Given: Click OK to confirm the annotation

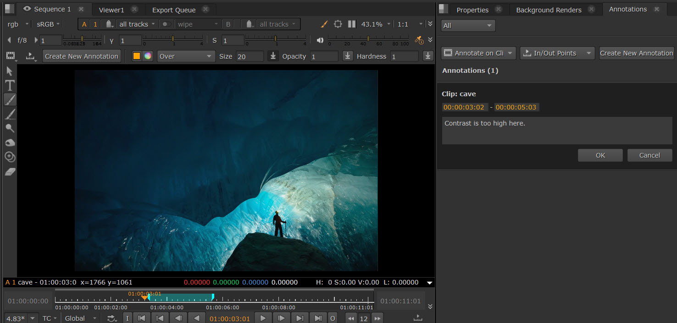Looking at the screenshot, I should 600,155.
